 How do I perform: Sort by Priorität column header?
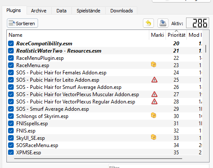(176, 35)
